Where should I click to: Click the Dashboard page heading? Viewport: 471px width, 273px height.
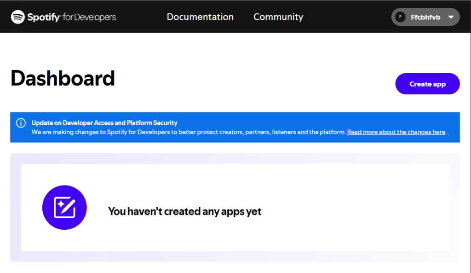pos(63,78)
